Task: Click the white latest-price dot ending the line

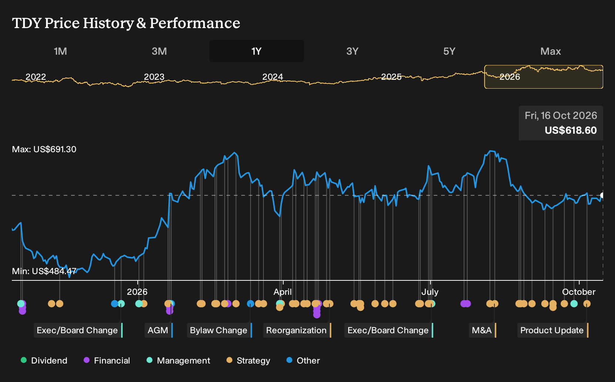Action: 602,195
